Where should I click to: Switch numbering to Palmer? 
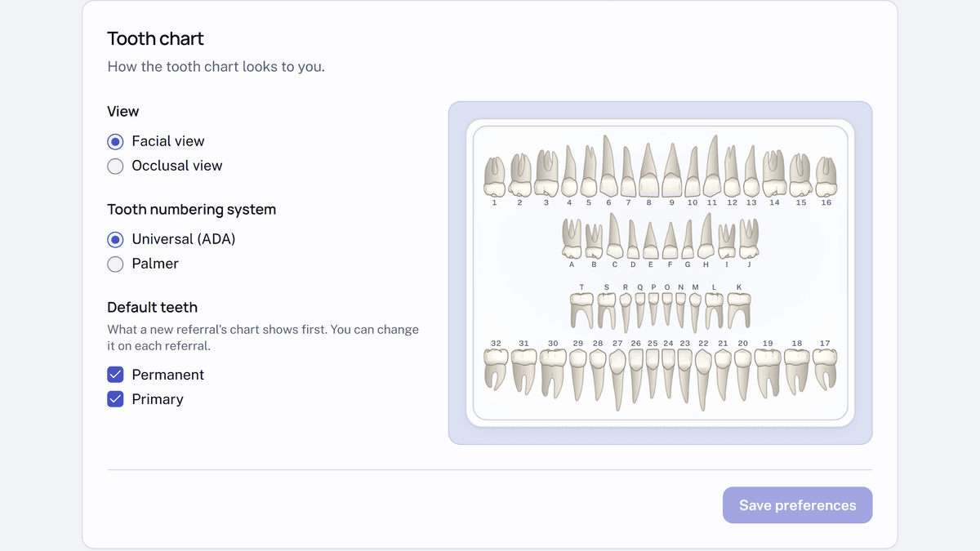(116, 264)
